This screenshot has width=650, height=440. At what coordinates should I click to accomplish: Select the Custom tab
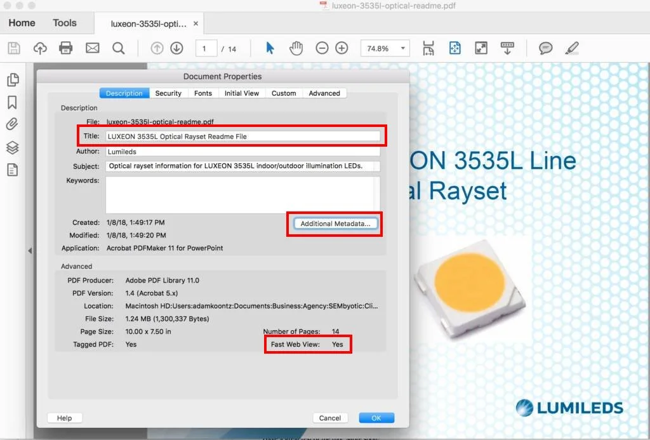284,93
